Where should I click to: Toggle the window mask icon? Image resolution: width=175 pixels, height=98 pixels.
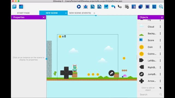[x=147, y=7]
